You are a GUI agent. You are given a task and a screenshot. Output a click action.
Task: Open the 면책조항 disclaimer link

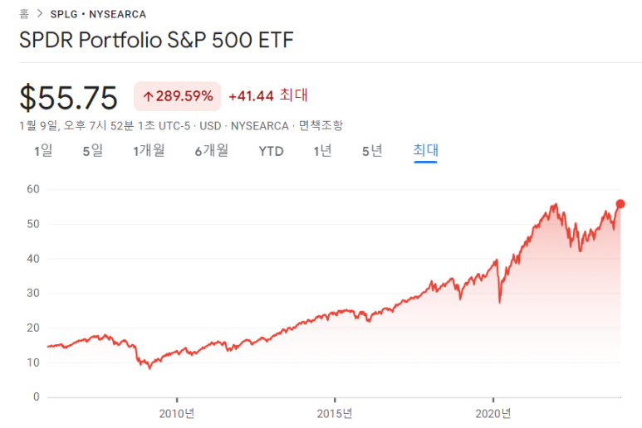point(321,125)
